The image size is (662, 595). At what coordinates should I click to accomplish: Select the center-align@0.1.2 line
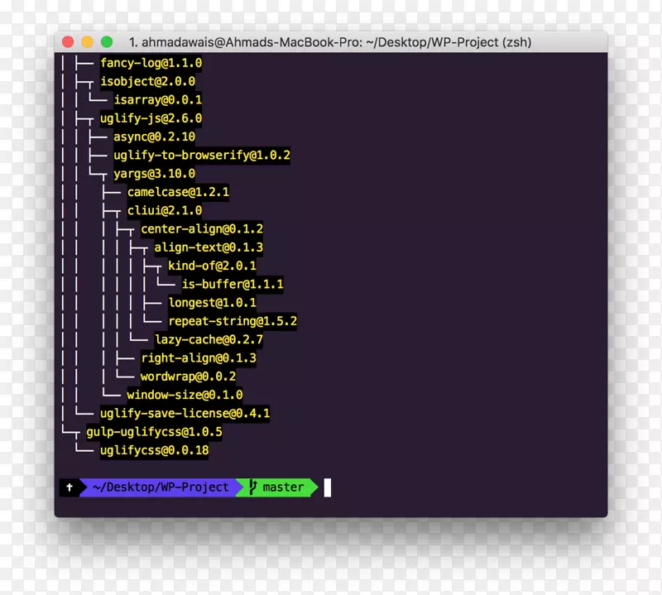point(202,229)
